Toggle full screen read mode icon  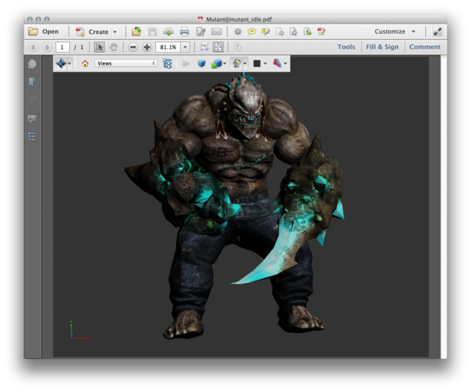click(437, 32)
